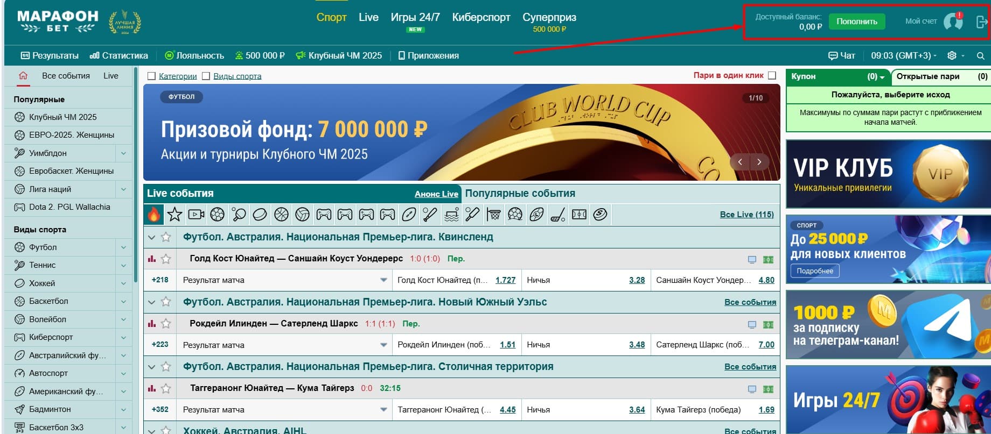
Task: Open the Marathonbet logo home link
Action: point(57,22)
